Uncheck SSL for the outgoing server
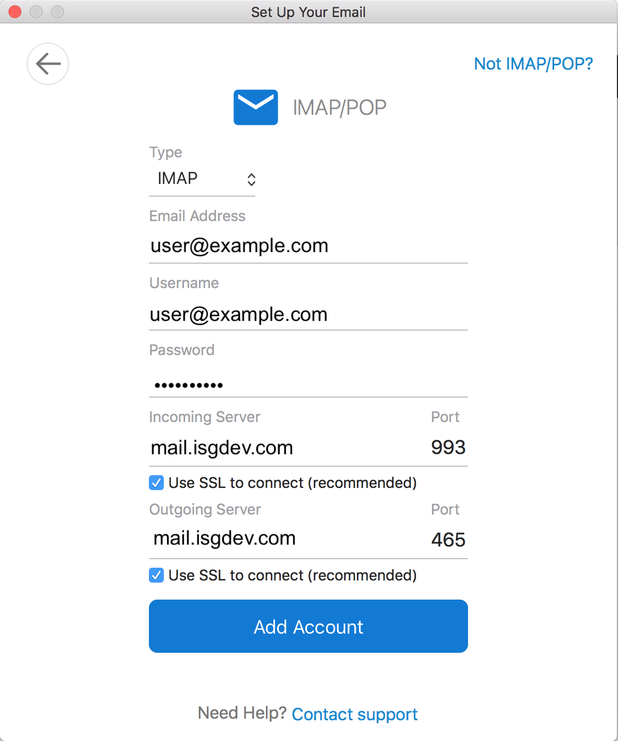The height and width of the screenshot is (741, 618). 156,575
